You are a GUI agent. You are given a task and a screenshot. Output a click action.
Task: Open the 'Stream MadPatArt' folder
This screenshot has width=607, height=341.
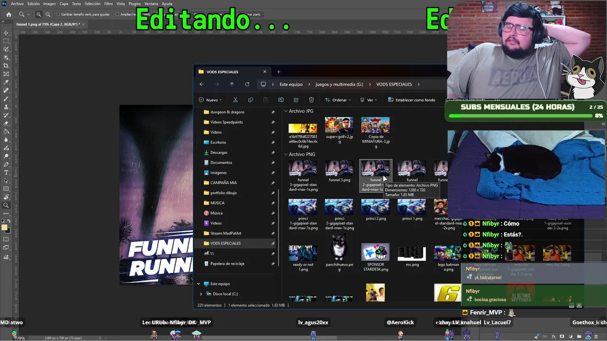(226, 233)
